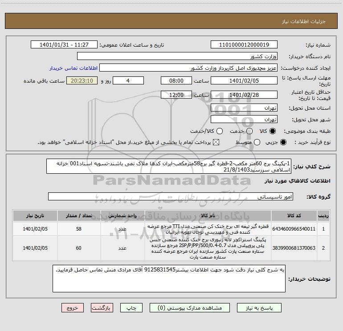Select the متوسط purchase type radio
Screen dimensions: 343x331
[x=257, y=142]
